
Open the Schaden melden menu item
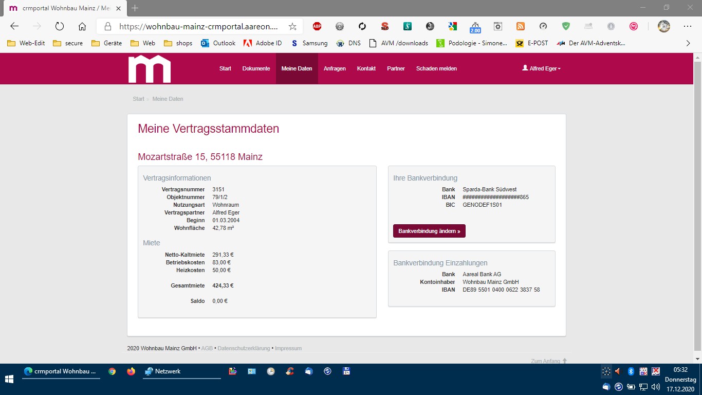[436, 68]
